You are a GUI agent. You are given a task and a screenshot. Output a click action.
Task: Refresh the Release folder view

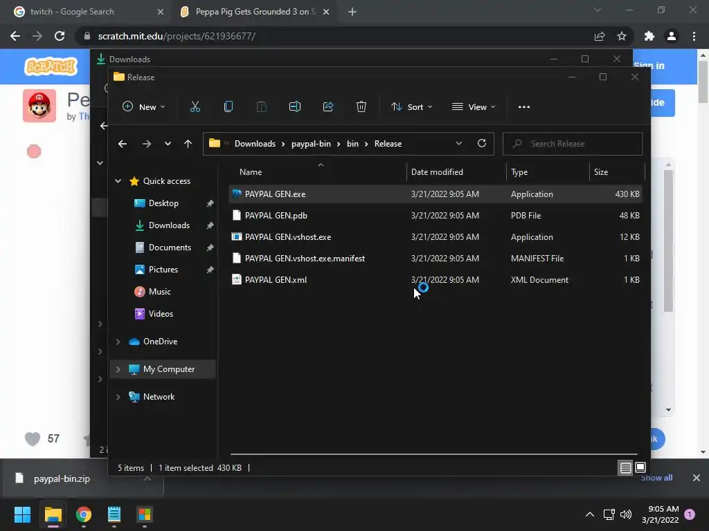[482, 143]
